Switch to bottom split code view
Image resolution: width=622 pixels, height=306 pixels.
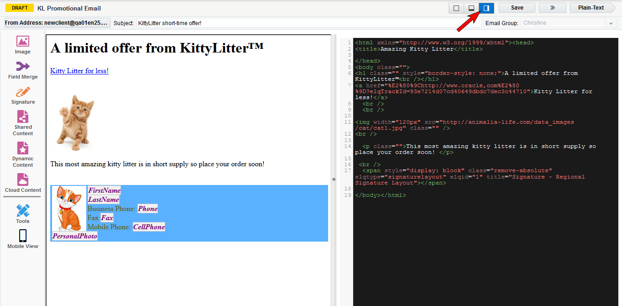[x=471, y=8]
